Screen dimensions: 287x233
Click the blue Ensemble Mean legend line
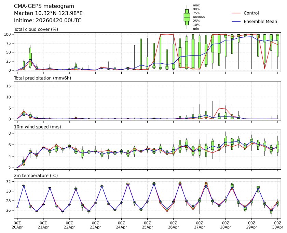(x=237, y=22)
